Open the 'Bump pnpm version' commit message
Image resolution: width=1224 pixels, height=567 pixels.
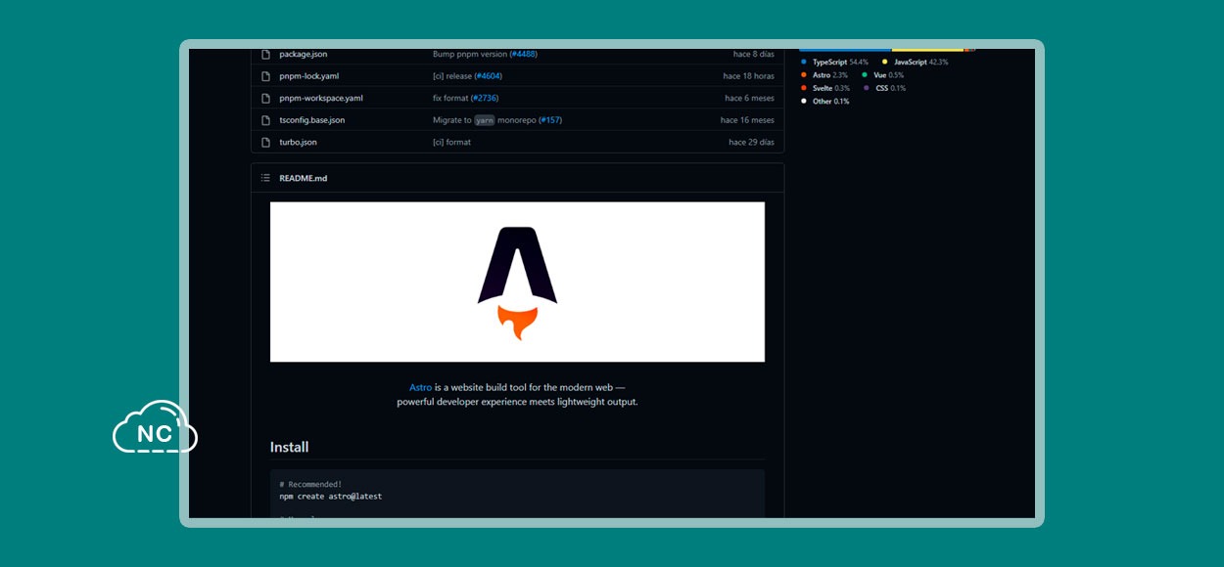pyautogui.click(x=470, y=54)
